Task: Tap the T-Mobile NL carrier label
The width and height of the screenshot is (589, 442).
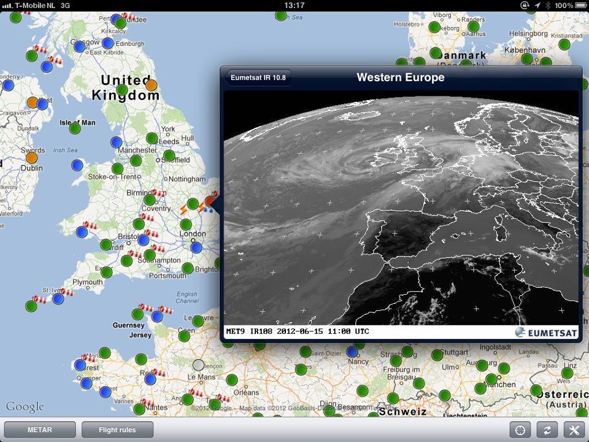Action: [x=35, y=6]
